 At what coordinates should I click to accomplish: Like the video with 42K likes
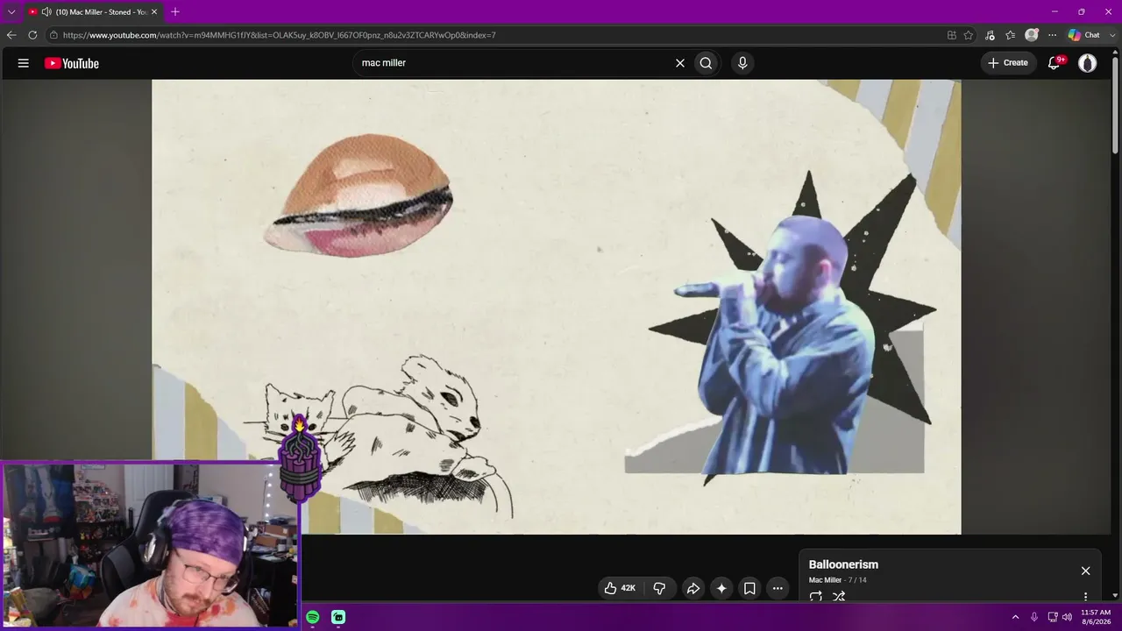(620, 588)
